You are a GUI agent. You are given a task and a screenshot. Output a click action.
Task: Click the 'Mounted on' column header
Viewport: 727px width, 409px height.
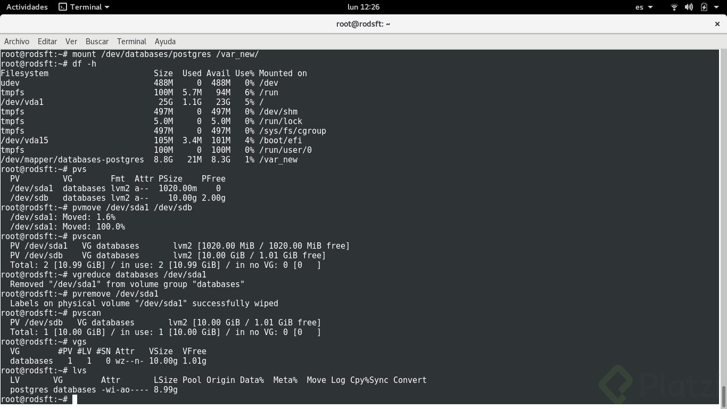pyautogui.click(x=283, y=73)
